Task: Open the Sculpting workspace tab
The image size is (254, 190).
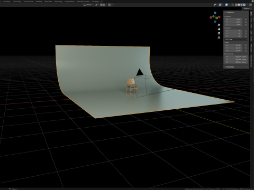Action: [x=7, y=2]
